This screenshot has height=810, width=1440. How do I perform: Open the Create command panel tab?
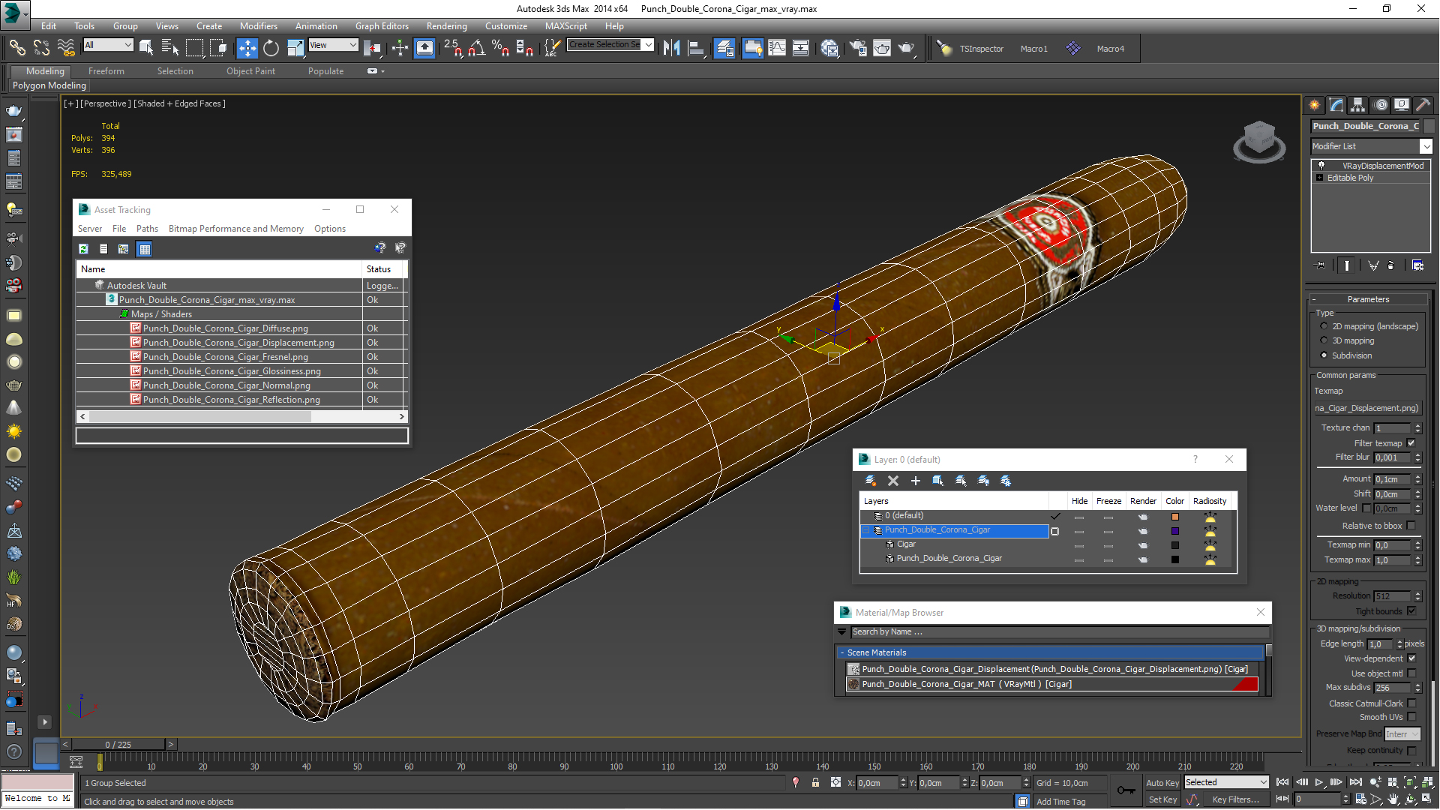[1315, 105]
